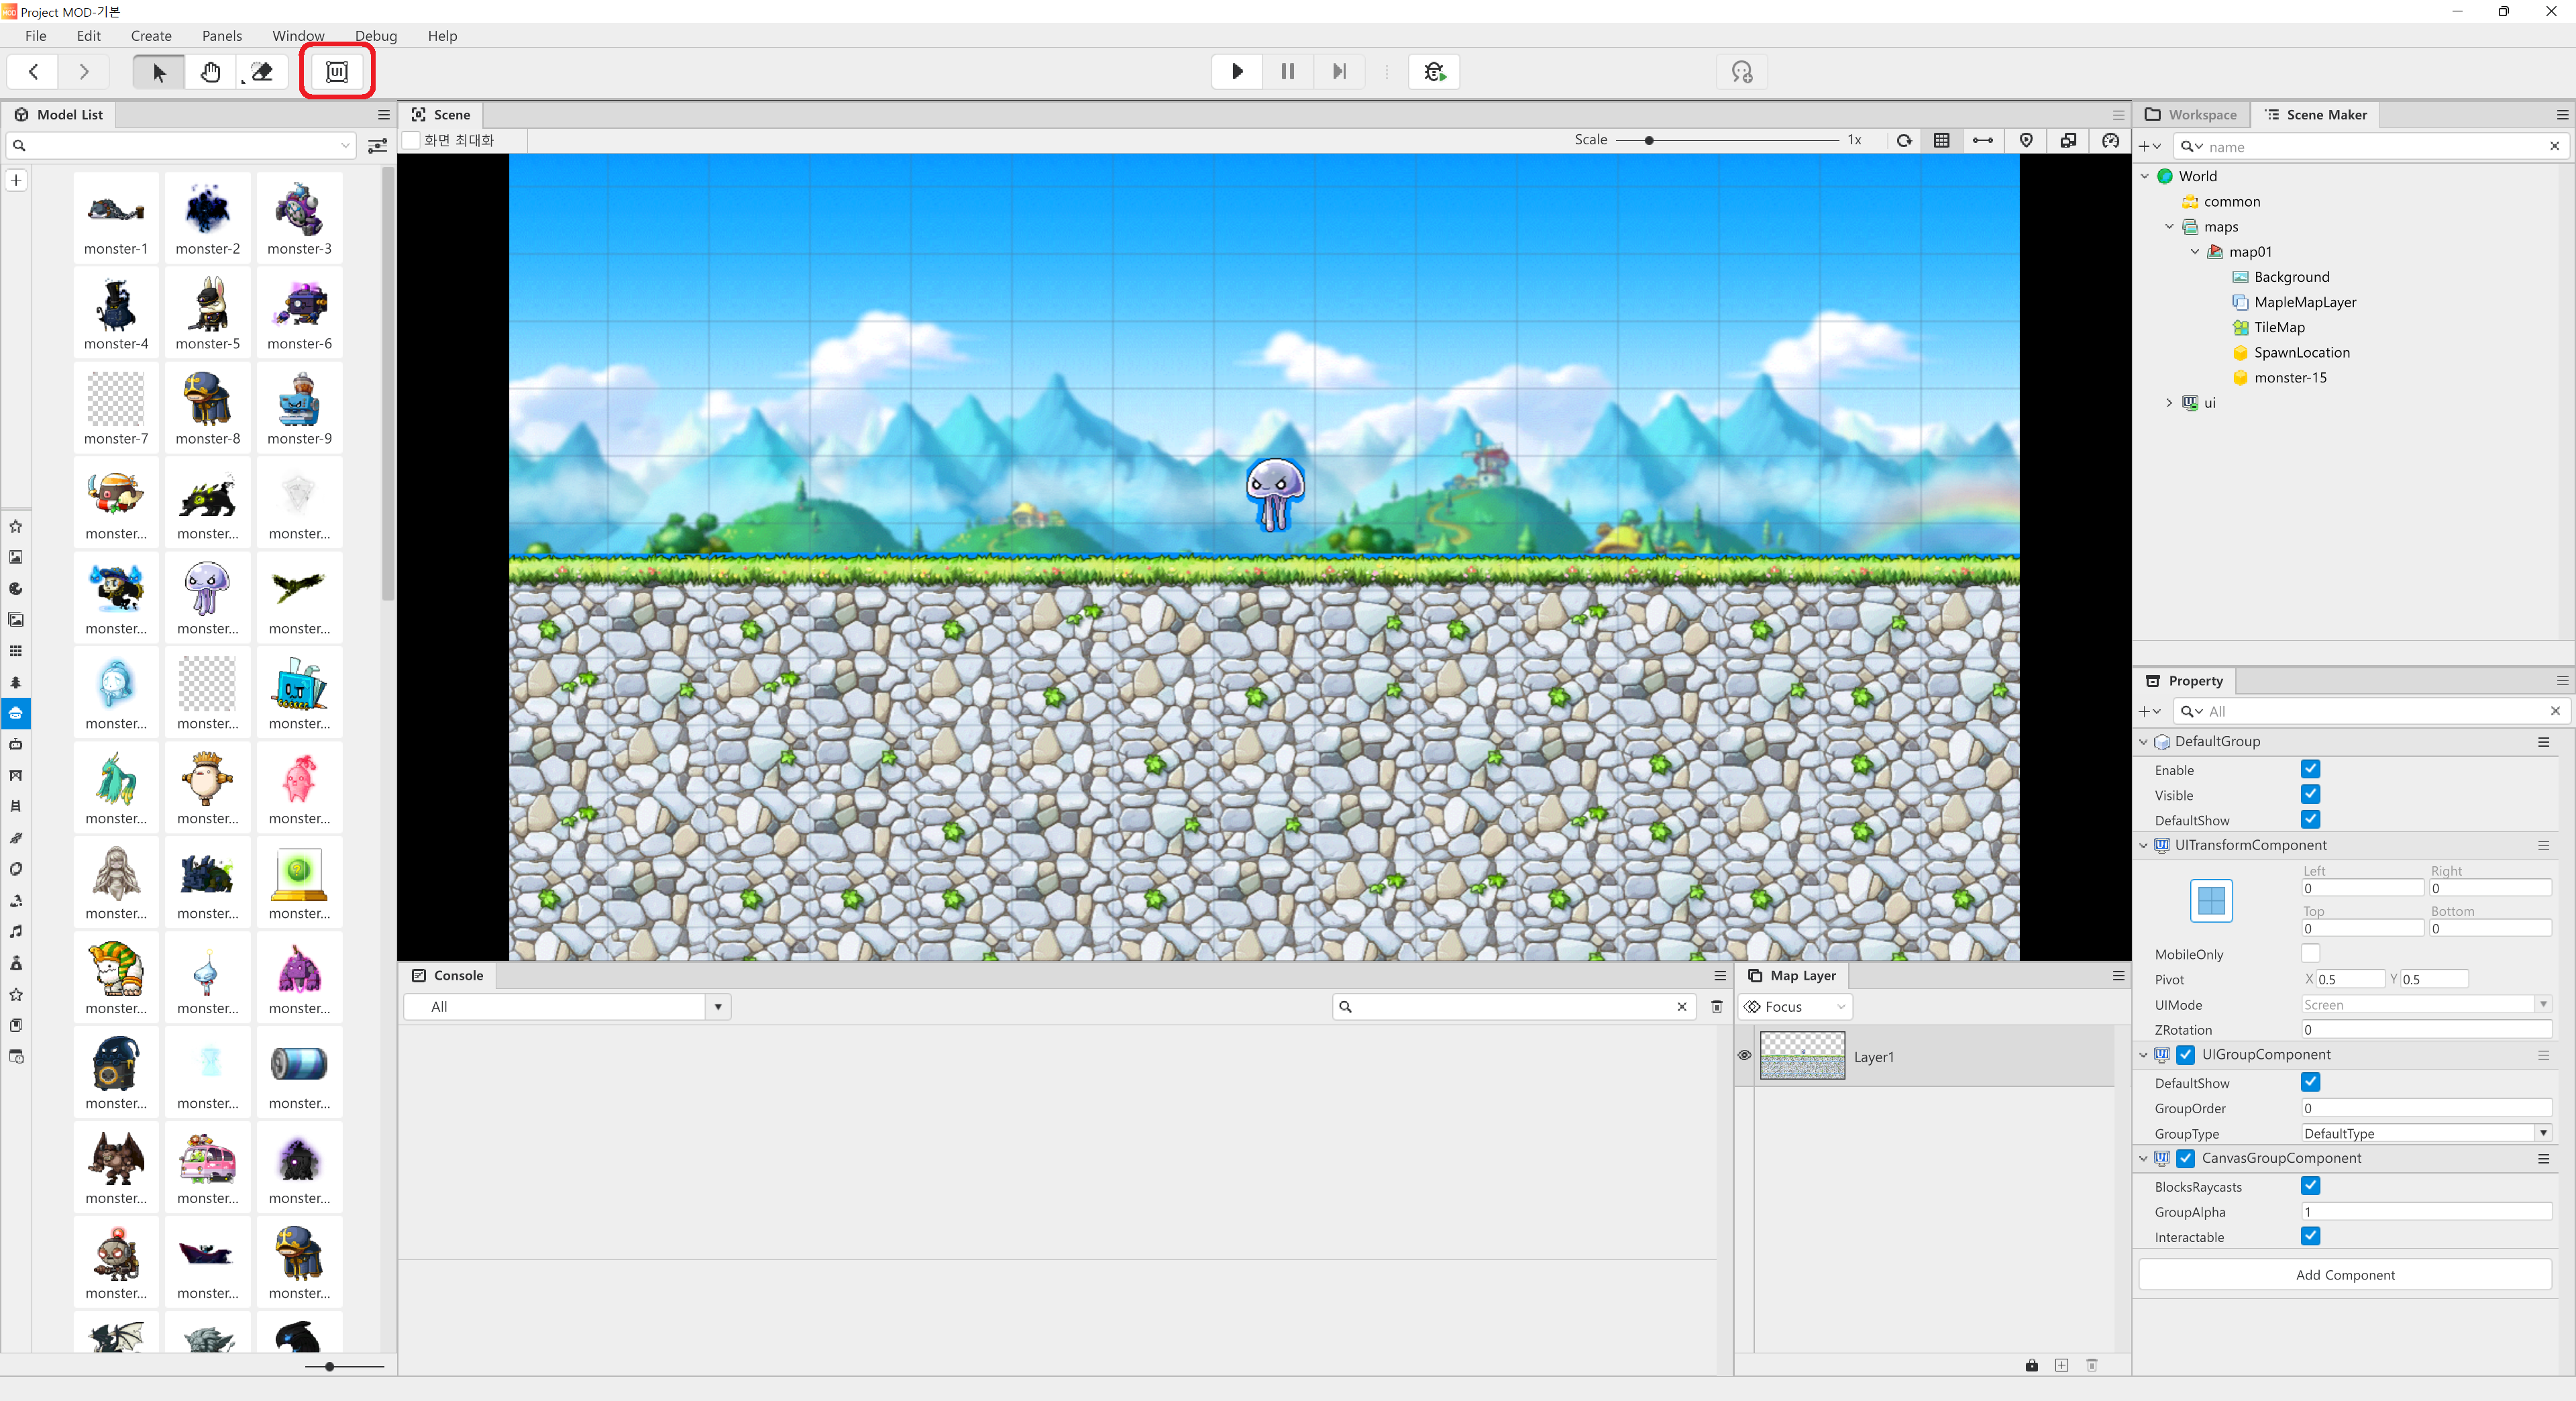Open the UI editor toolbar button
Image resolution: width=2576 pixels, height=1401 pixels.
click(x=337, y=71)
